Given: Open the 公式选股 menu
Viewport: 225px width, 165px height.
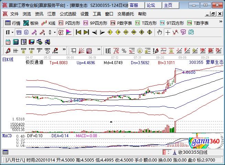Looking at the screenshot, I should click(68, 14).
